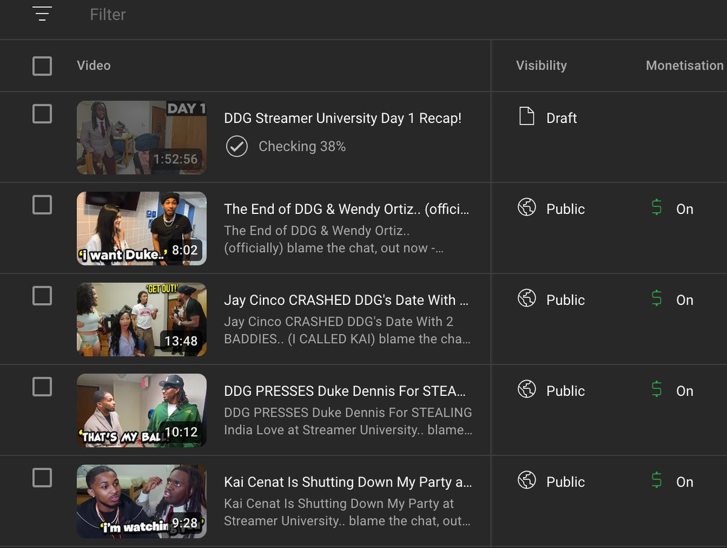Select checkbox for DDG PRESSES Duke Dennis video
The image size is (727, 548).
pyautogui.click(x=42, y=386)
